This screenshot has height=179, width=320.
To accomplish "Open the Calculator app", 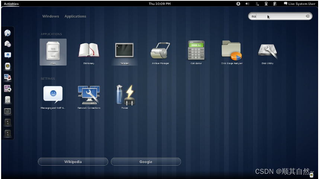I will tap(196, 51).
